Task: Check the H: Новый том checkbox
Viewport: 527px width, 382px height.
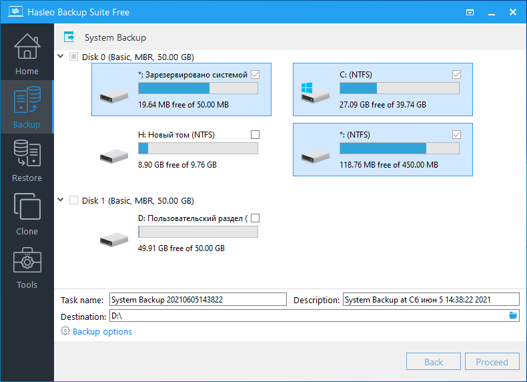Action: [255, 135]
